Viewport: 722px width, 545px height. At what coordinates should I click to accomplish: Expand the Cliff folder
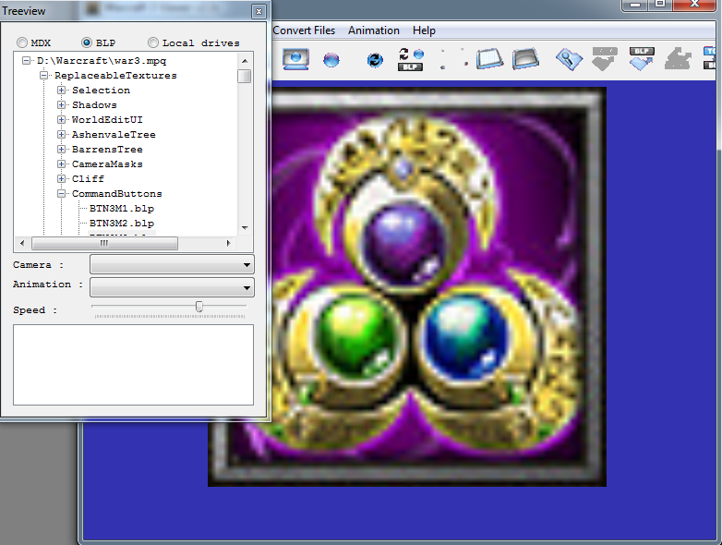61,179
